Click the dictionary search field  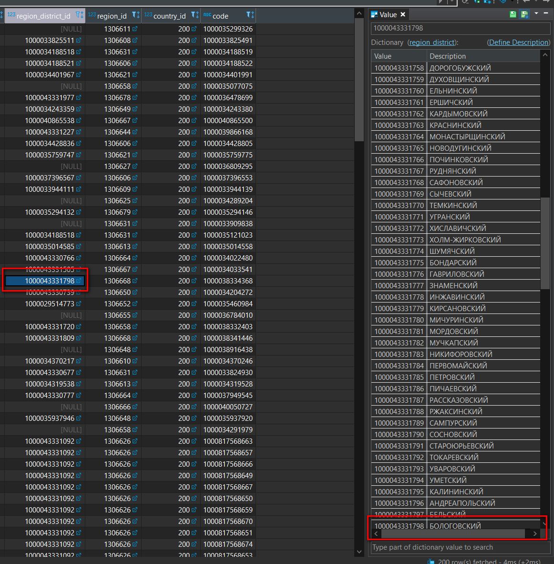[x=461, y=547]
